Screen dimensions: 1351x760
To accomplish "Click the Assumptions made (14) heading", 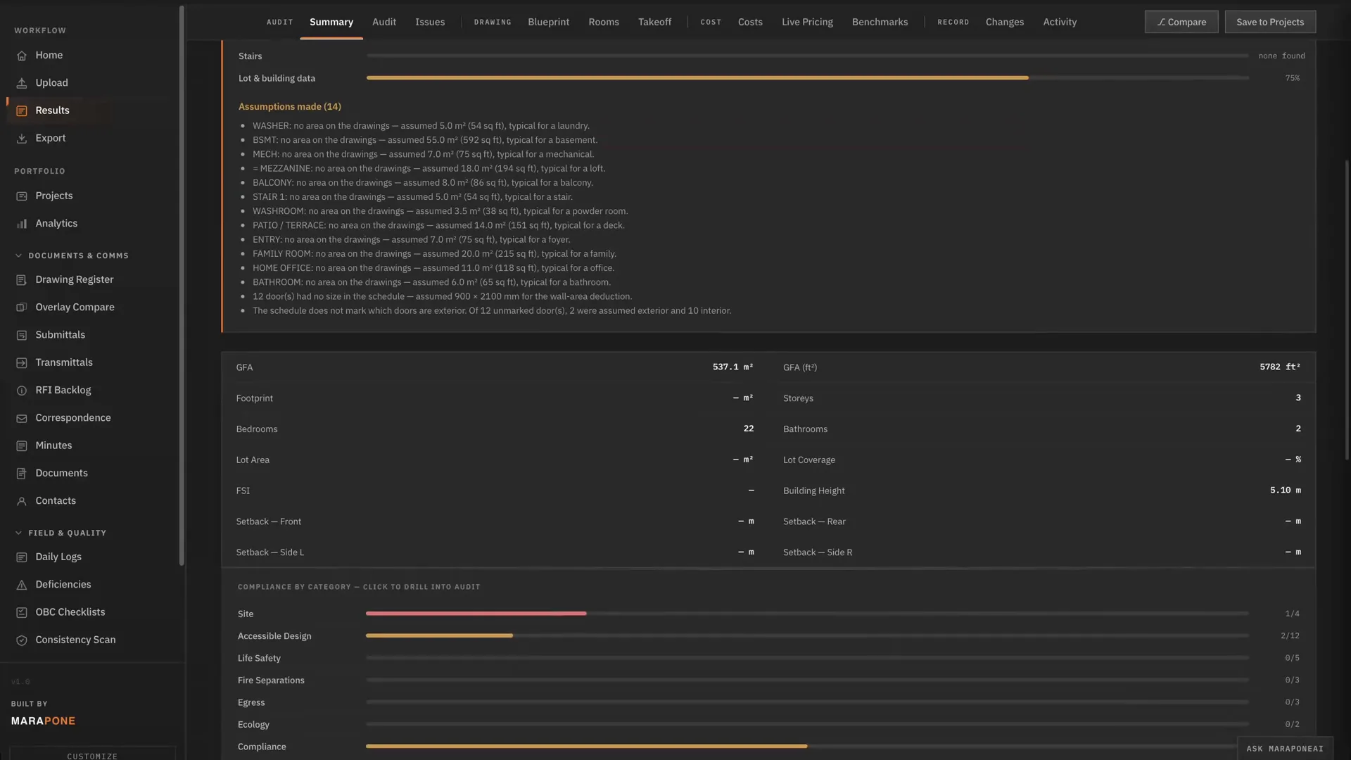I will pyautogui.click(x=289, y=107).
